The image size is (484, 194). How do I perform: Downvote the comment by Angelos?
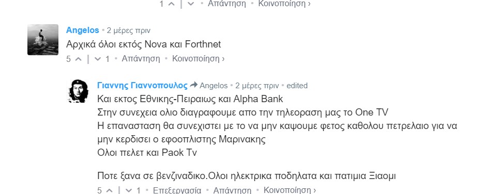pos(98,59)
